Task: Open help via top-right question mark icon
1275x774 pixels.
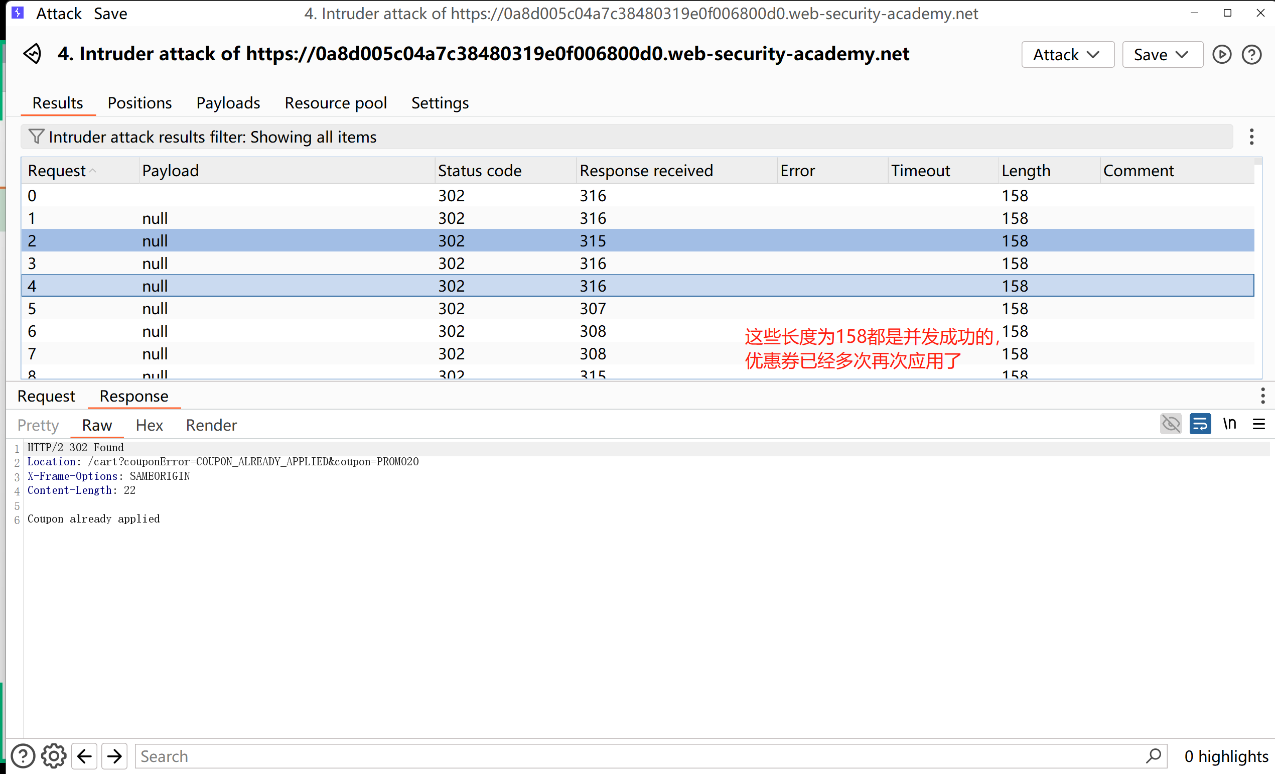Action: tap(1251, 54)
